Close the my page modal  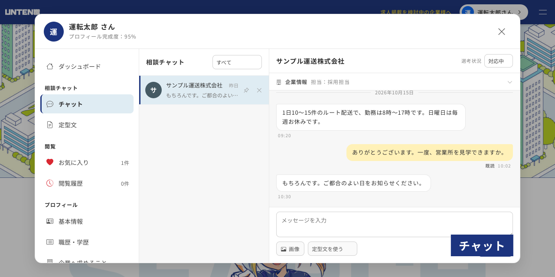pyautogui.click(x=502, y=32)
